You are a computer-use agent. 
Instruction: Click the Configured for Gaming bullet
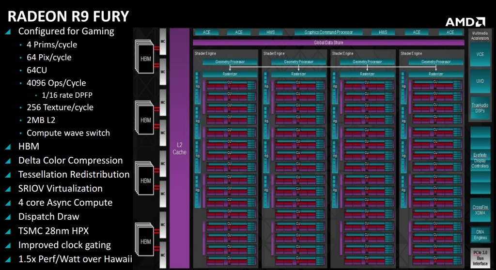click(x=66, y=31)
